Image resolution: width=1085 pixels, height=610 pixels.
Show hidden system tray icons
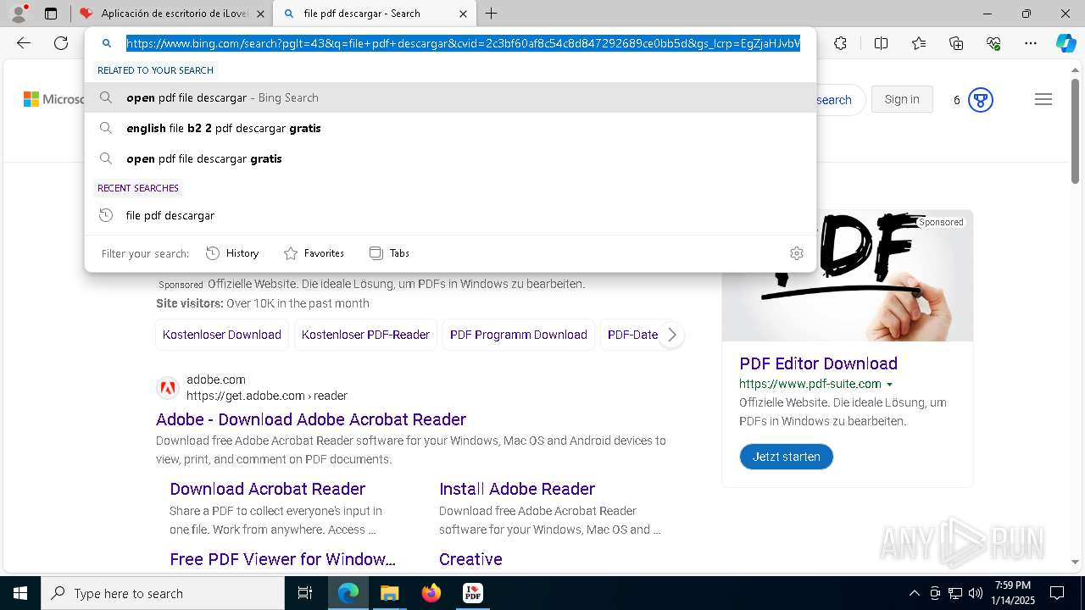pos(914,593)
